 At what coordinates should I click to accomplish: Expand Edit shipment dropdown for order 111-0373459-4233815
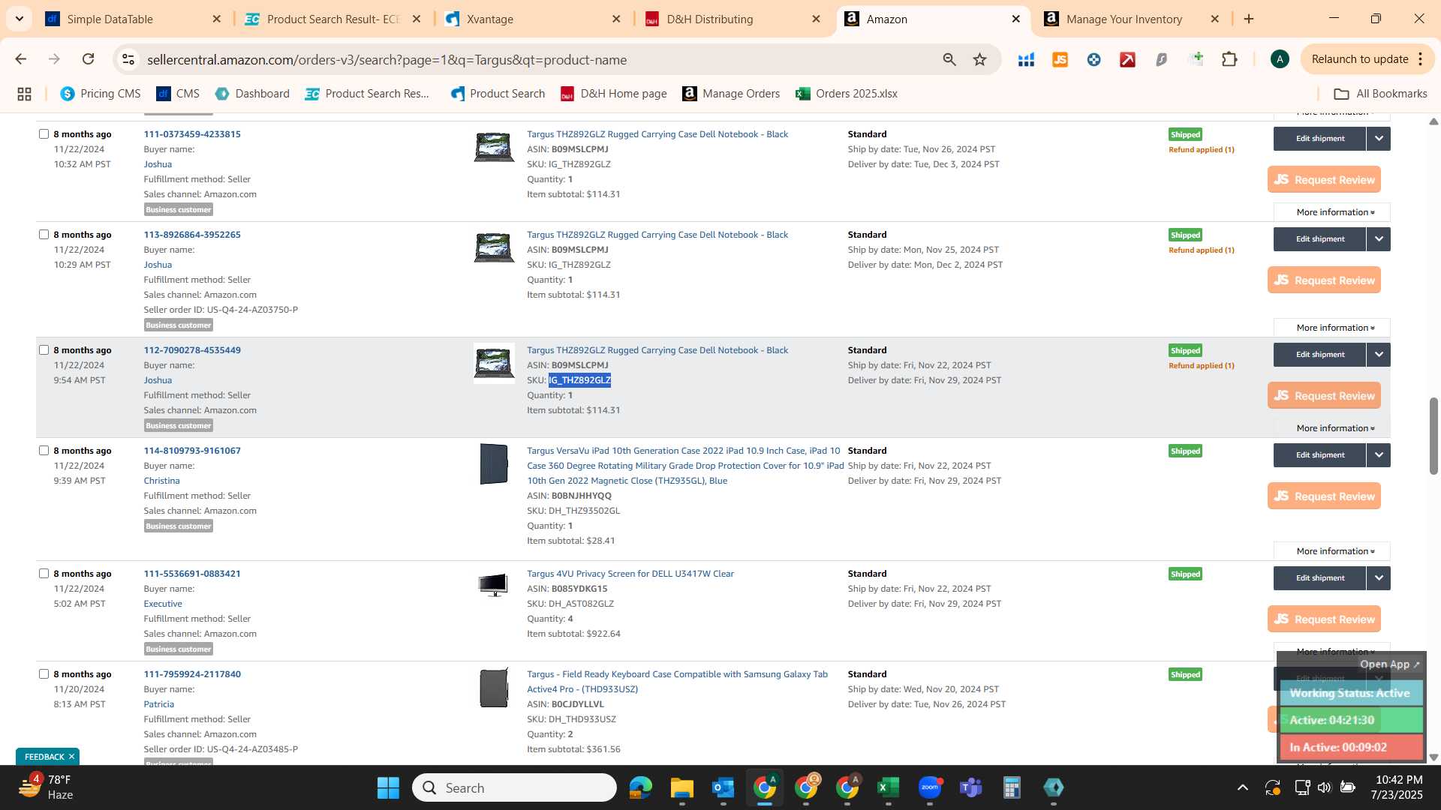1379,139
